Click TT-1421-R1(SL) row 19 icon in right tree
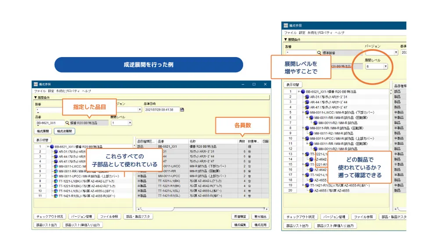This screenshot has height=251, width=439. click(x=307, y=185)
